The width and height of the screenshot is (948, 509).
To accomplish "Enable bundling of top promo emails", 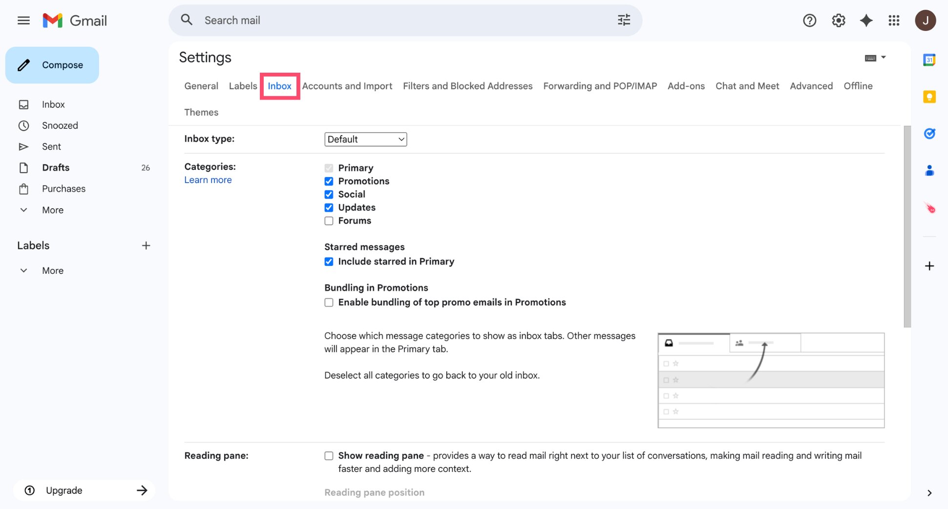I will click(329, 303).
